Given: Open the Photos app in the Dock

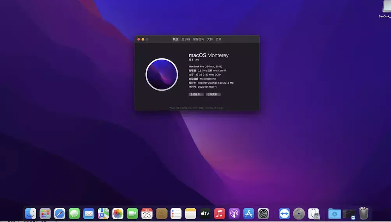Looking at the screenshot, I should pos(118,214).
